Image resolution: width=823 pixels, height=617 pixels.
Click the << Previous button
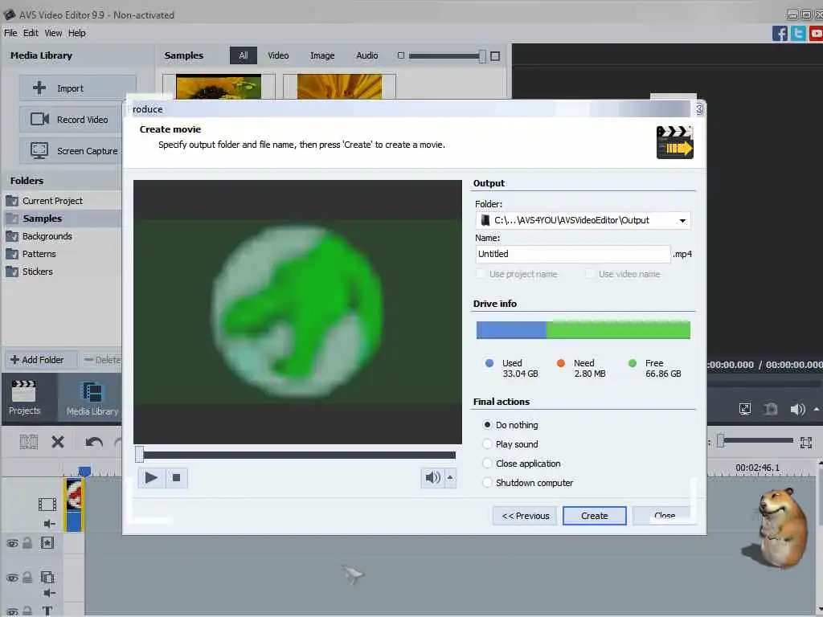pyautogui.click(x=525, y=516)
